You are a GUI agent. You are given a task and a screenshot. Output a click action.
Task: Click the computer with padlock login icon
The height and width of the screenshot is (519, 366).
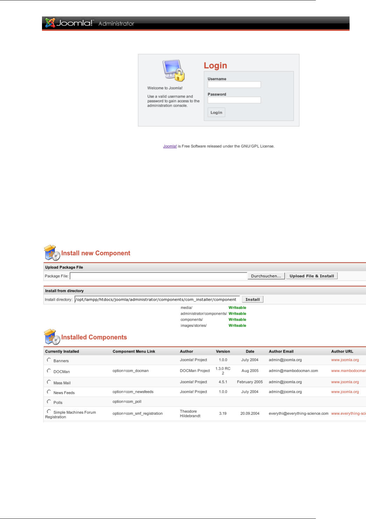tap(174, 70)
